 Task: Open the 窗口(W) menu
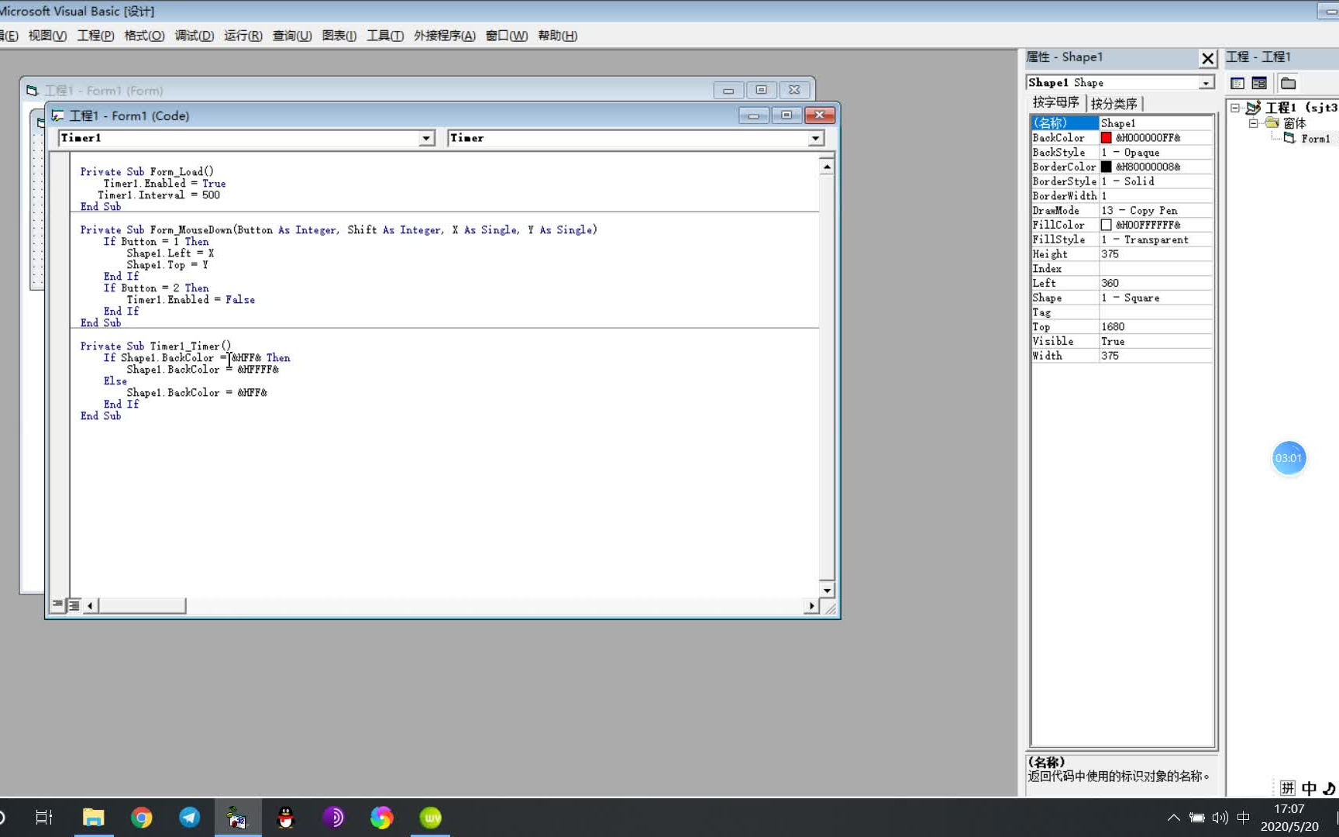(x=507, y=36)
